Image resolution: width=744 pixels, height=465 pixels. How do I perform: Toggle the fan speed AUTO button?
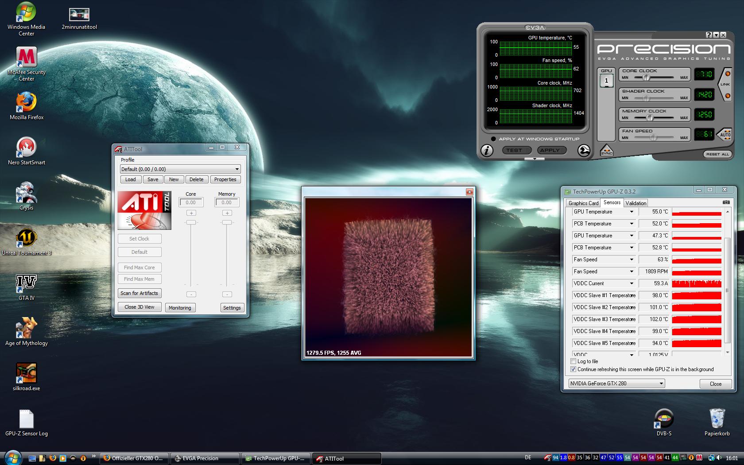725,134
